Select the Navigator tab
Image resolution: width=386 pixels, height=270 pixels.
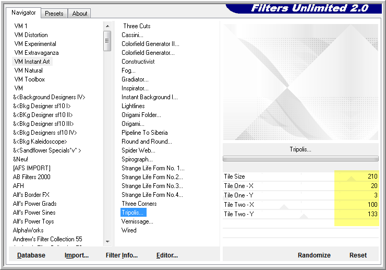pos(23,13)
